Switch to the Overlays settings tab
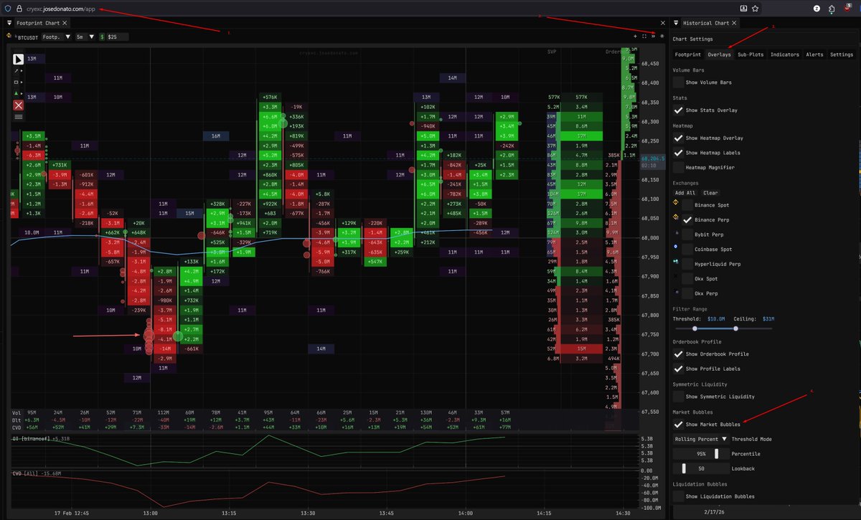The image size is (861, 520). point(719,55)
